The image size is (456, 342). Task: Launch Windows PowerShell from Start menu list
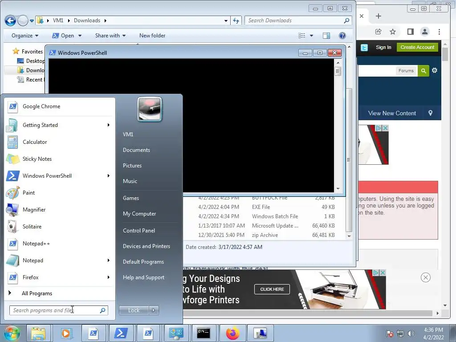(x=60, y=175)
